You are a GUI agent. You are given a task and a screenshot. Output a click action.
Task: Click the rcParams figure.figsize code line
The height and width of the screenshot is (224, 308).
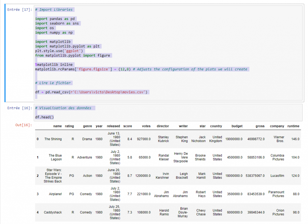[141, 69]
